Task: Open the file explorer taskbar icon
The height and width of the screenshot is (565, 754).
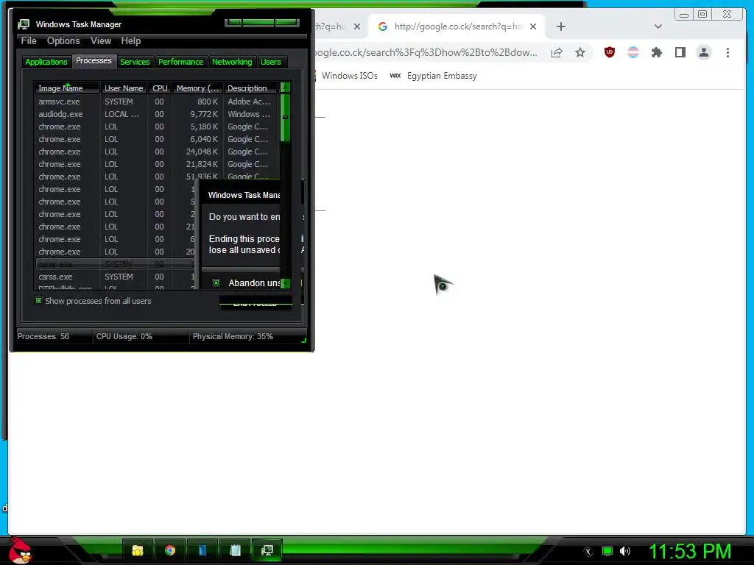Action: click(138, 550)
